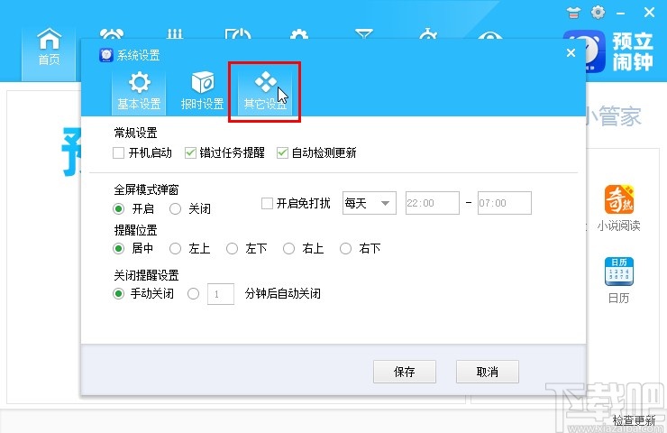
Task: Enable 开启免打扰 checkbox
Action: pos(267,204)
